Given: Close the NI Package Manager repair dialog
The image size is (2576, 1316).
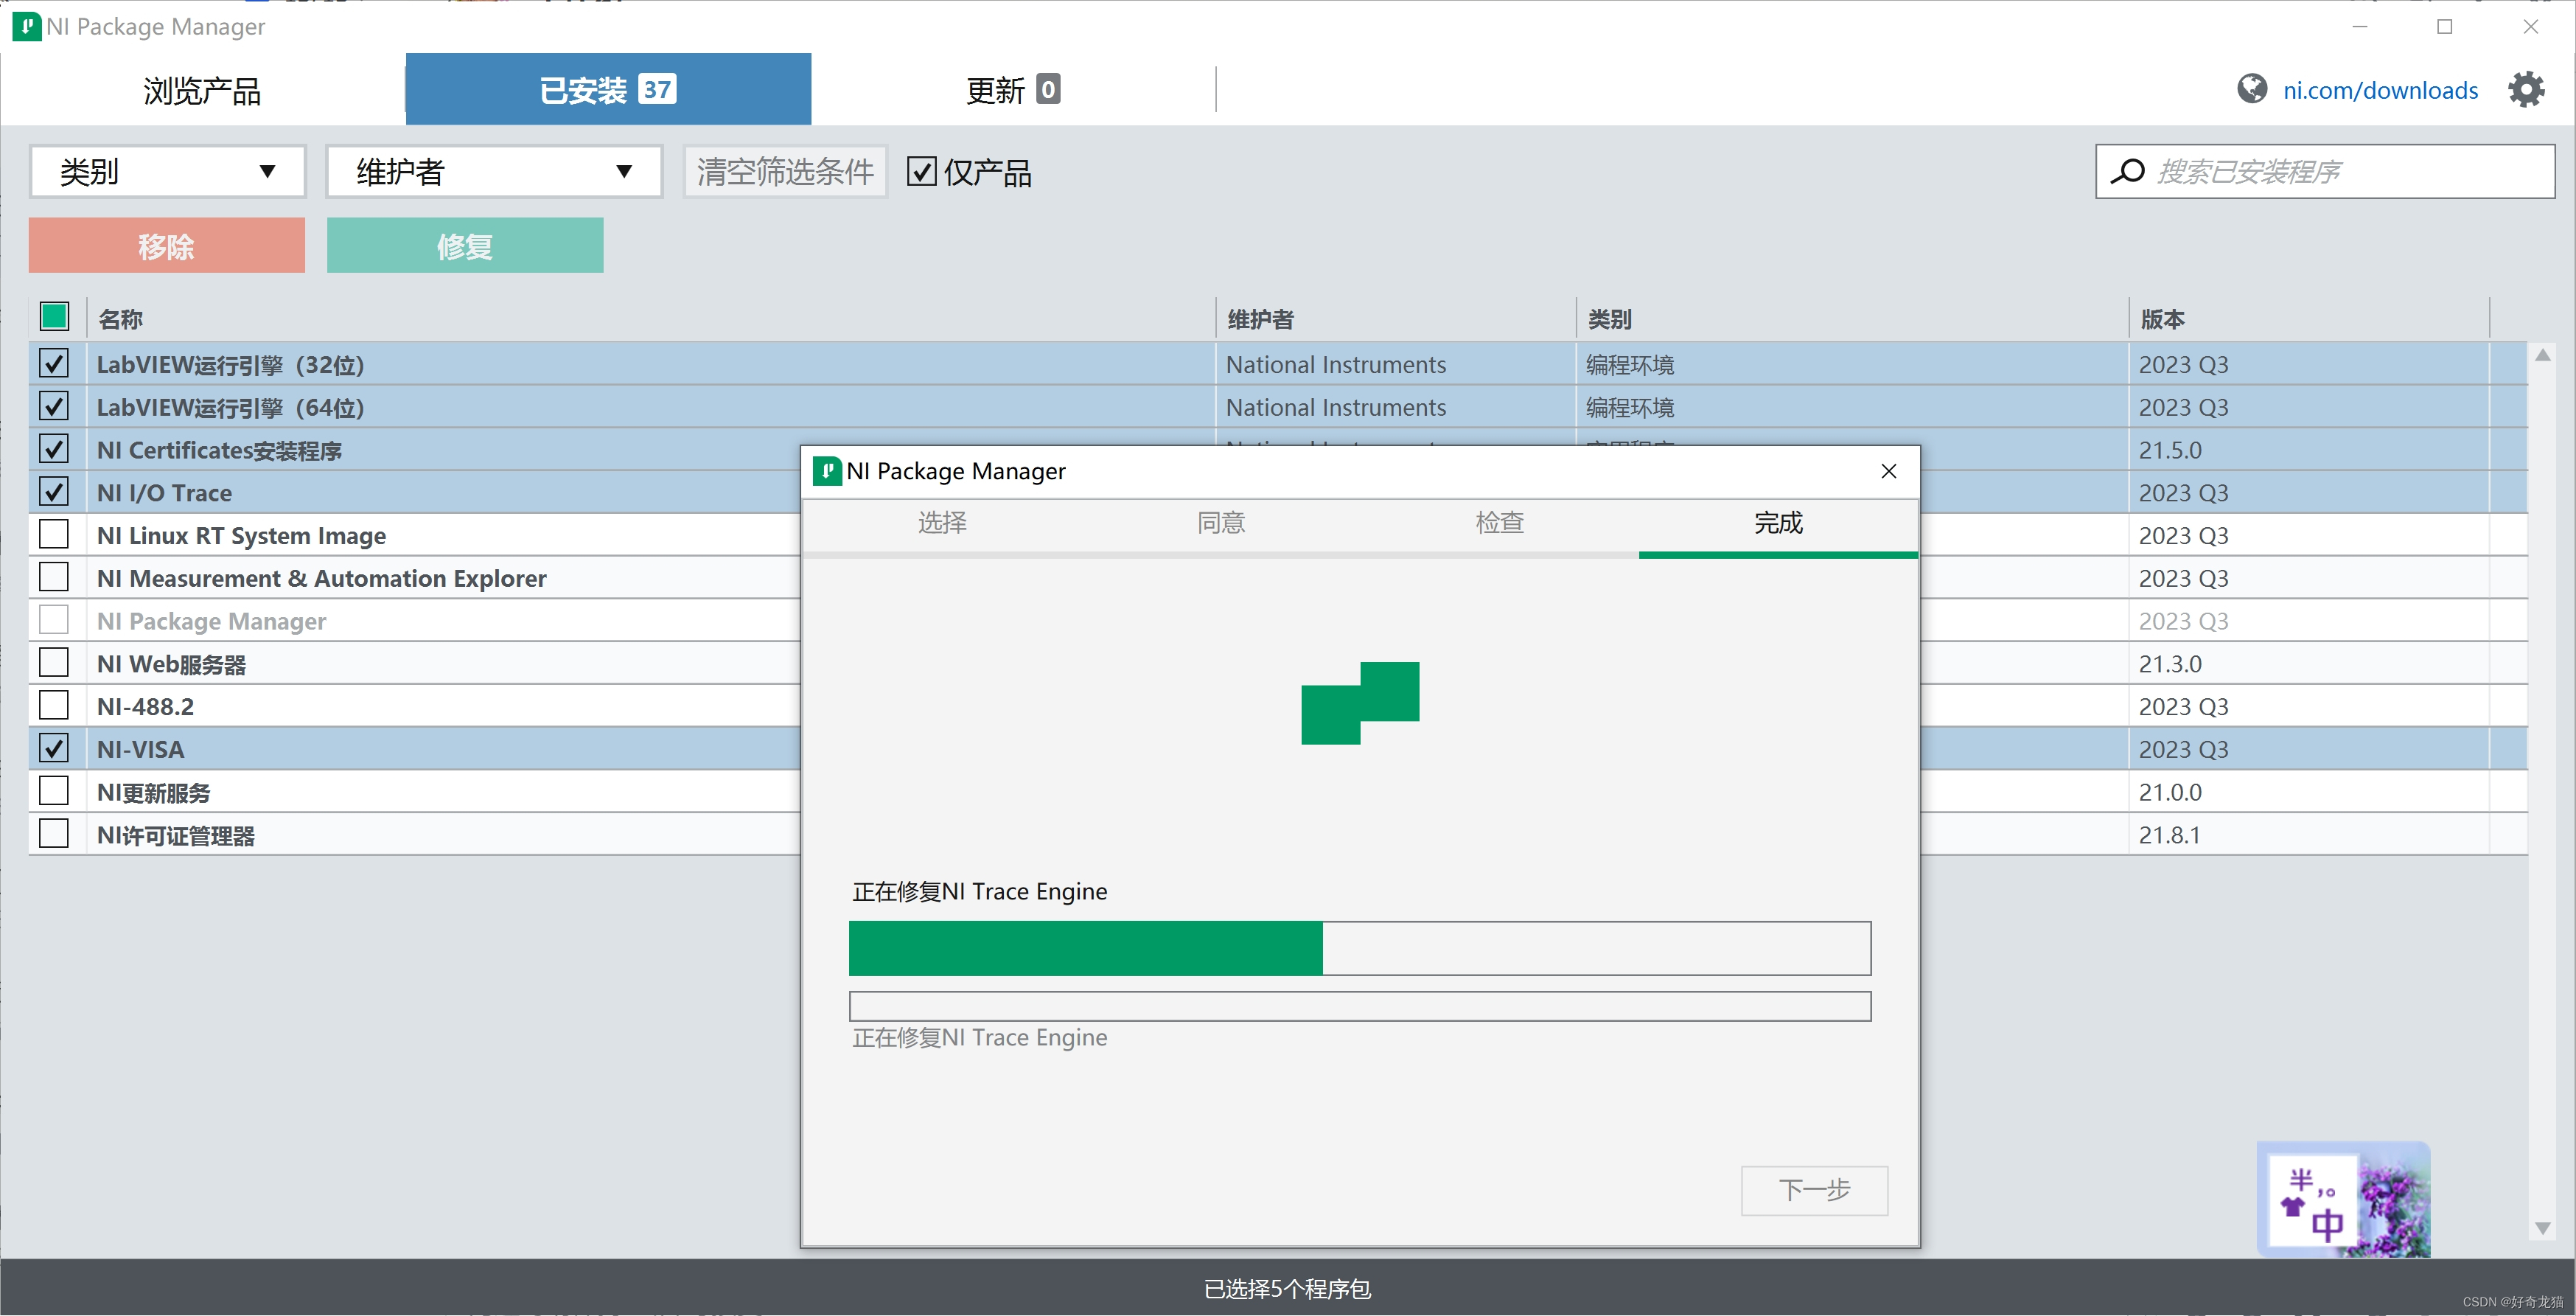Looking at the screenshot, I should [x=1888, y=471].
